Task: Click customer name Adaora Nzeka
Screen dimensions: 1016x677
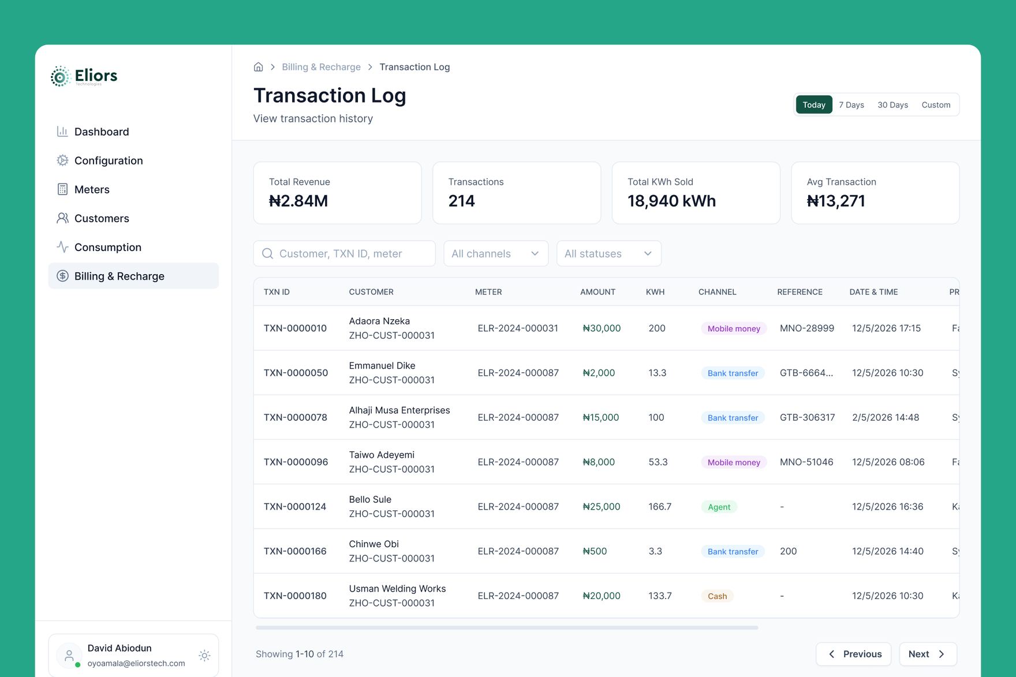Action: pos(379,321)
